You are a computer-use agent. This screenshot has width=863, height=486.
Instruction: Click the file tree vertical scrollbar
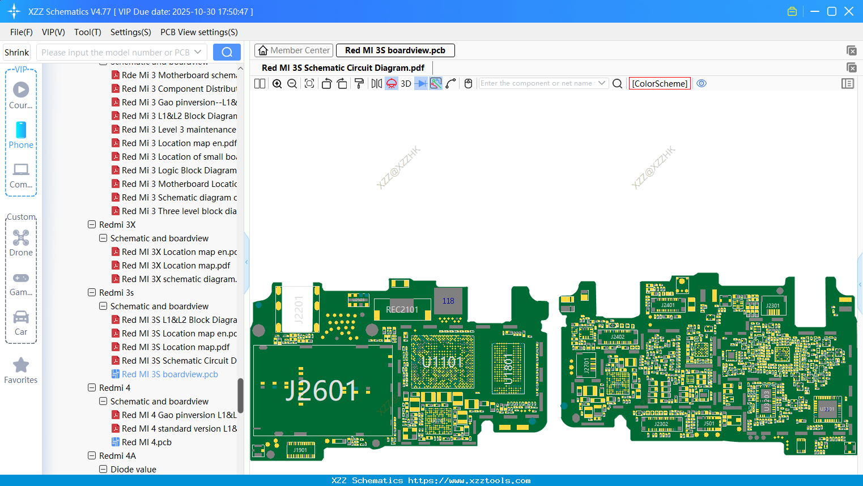240,395
